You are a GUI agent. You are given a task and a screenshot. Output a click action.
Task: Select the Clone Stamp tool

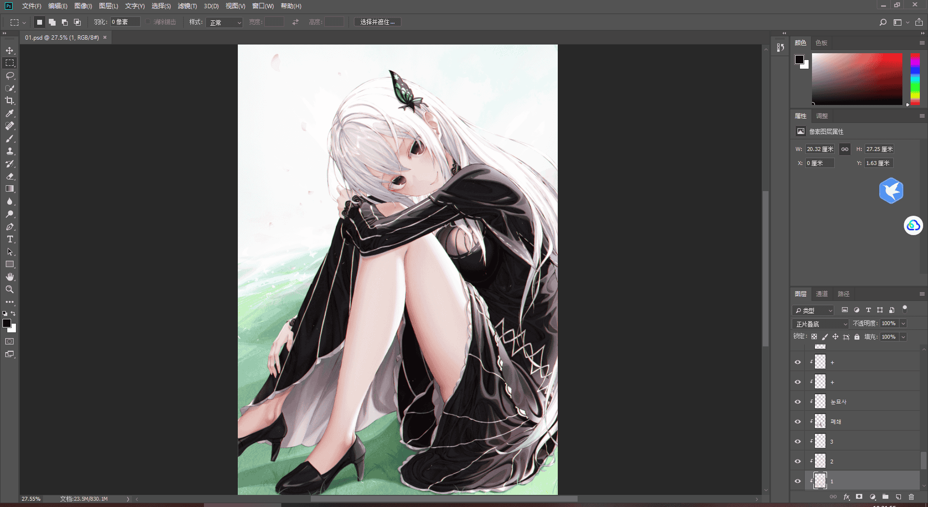click(10, 151)
